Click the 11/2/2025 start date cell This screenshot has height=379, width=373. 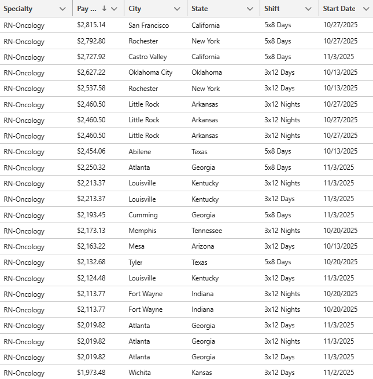point(338,373)
